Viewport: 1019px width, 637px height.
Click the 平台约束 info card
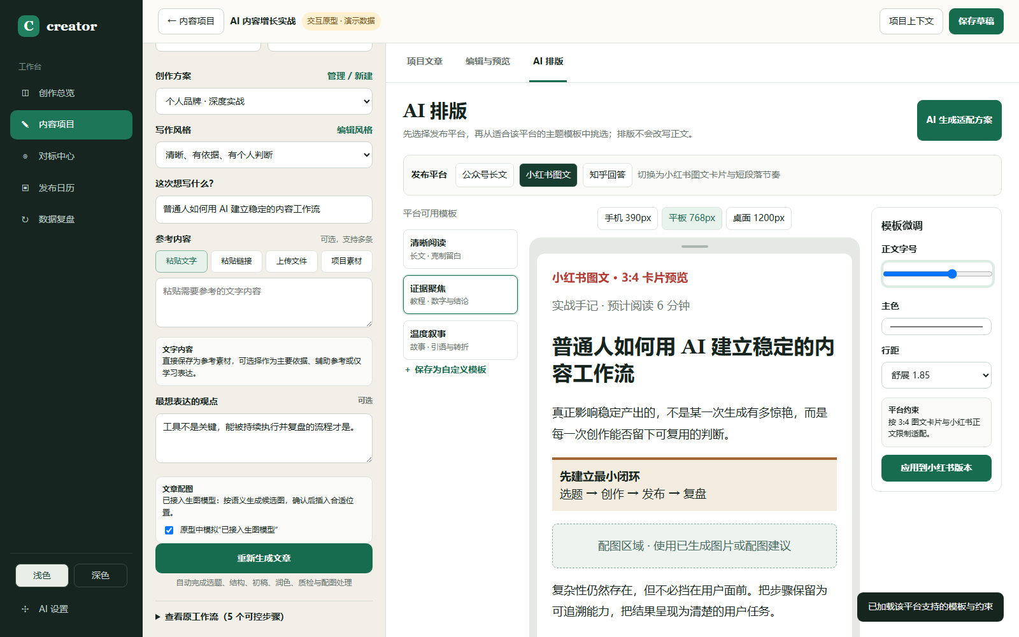pos(936,422)
